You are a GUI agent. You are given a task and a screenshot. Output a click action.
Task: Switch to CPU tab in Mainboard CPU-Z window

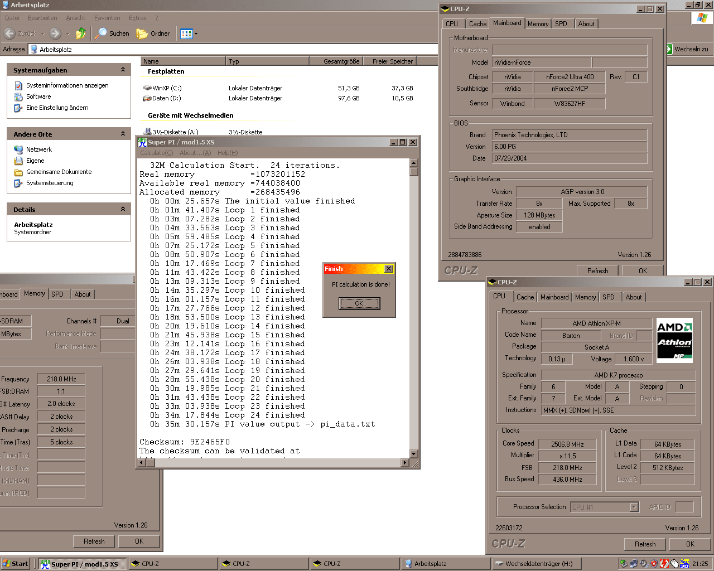click(452, 24)
